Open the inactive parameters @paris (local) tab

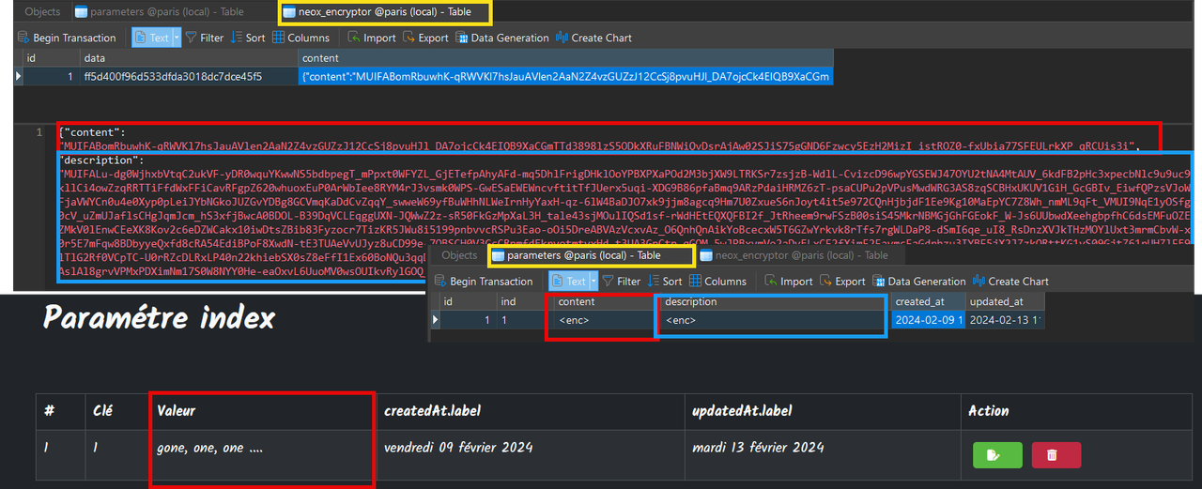click(159, 12)
